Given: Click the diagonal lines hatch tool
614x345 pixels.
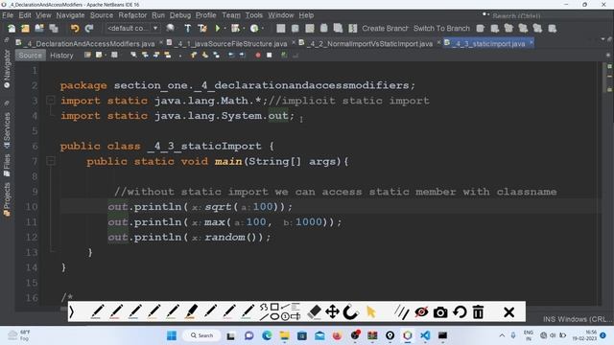Looking at the screenshot, I should pyautogui.click(x=401, y=311).
